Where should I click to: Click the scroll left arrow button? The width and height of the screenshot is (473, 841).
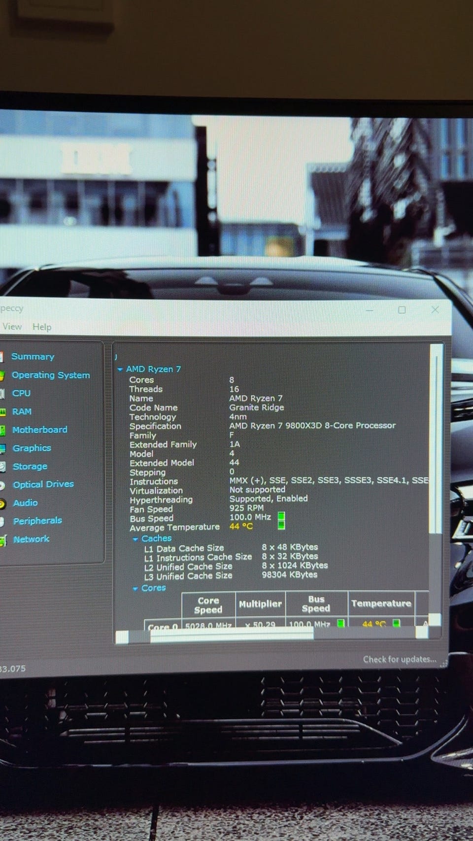(122, 637)
